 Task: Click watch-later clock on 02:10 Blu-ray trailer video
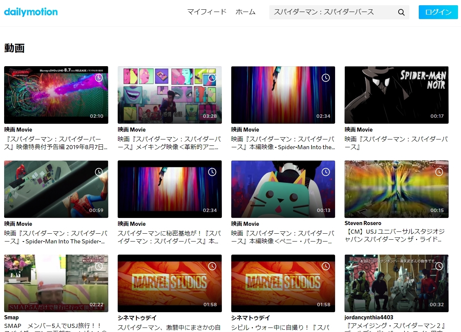(99, 78)
